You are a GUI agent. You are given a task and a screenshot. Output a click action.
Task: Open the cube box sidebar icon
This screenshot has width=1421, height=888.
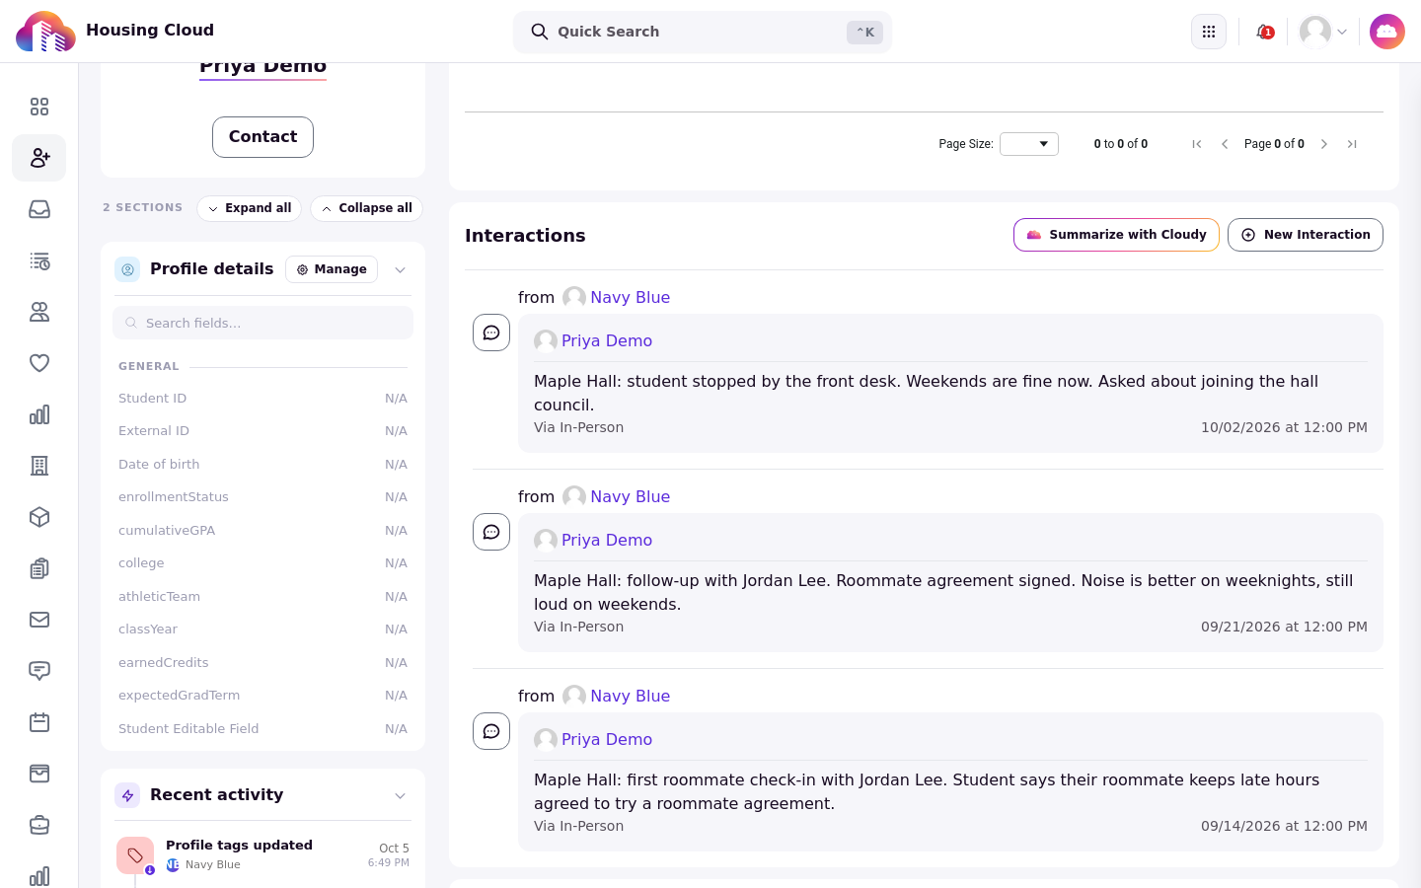click(x=39, y=517)
